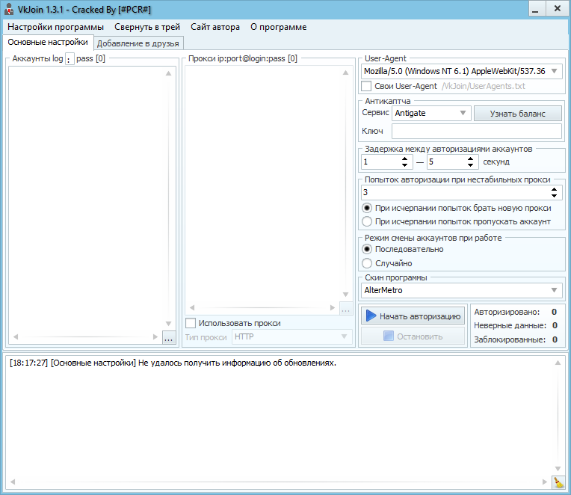
Task: Switch to Добавление в друзья tab
Action: coord(138,43)
